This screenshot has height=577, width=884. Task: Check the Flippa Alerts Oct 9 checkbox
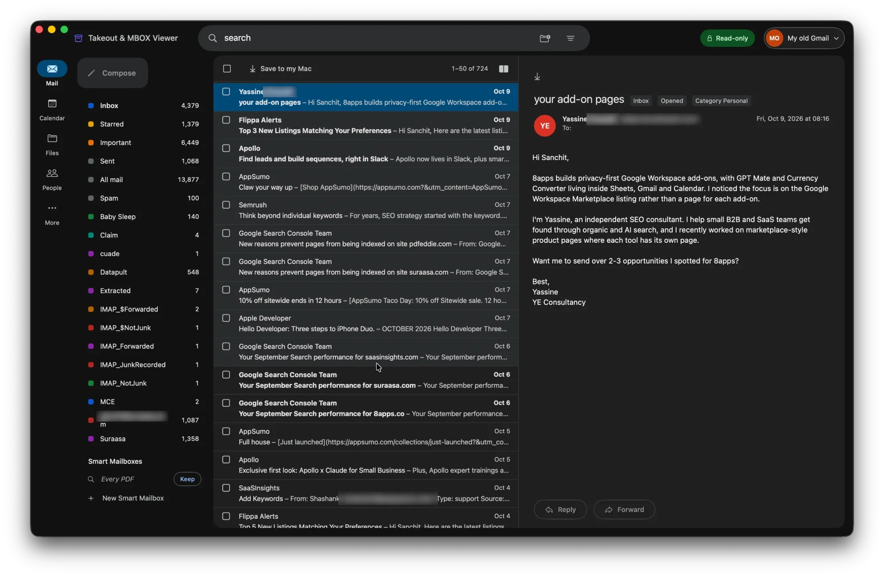(226, 120)
